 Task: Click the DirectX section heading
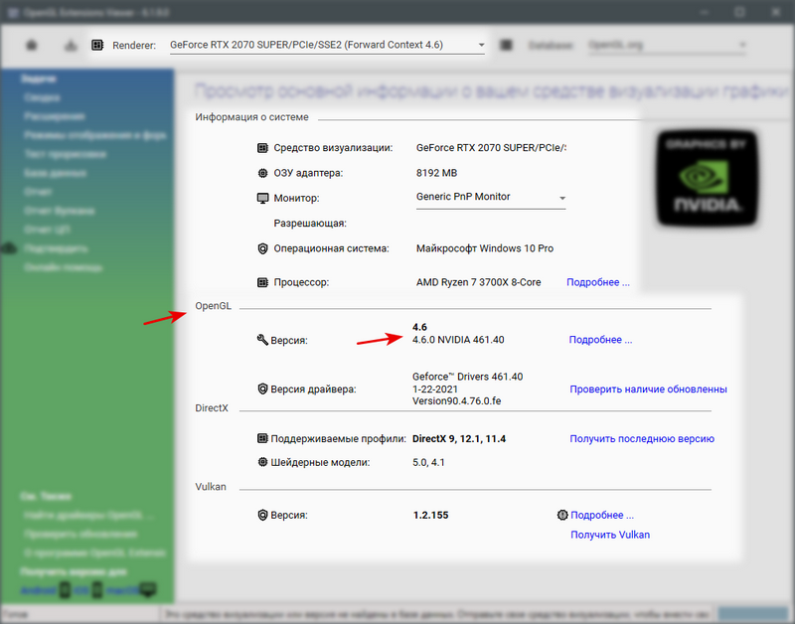click(x=212, y=408)
